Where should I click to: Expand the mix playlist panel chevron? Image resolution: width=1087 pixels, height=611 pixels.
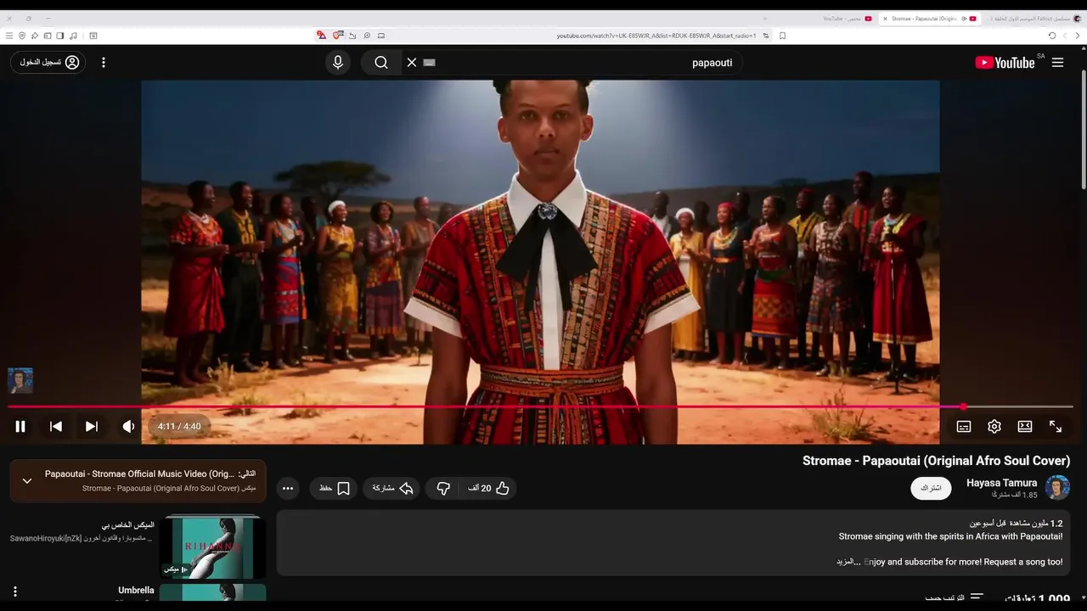click(27, 480)
